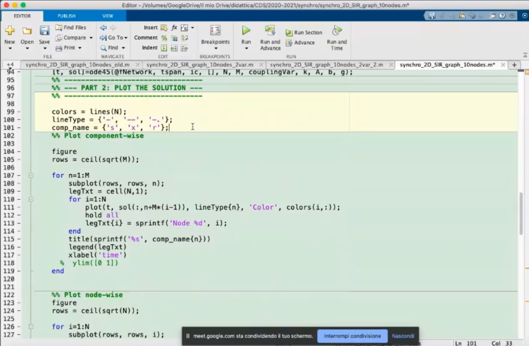This screenshot has width=529, height=346.
Task: Click the green Run play icon
Action: click(246, 31)
